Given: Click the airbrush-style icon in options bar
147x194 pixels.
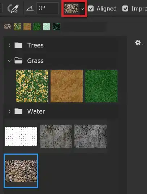Looking at the screenshot, I should click(13, 9).
